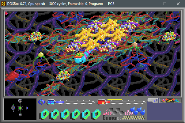Click the blue gauge labeled 12
Viewport: 185px width, 123px height.
click(x=71, y=102)
